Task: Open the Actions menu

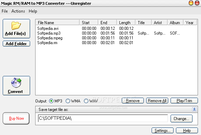Action: 18,11
